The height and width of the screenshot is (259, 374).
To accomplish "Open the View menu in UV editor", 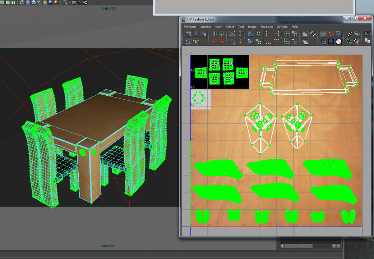I will click(218, 27).
